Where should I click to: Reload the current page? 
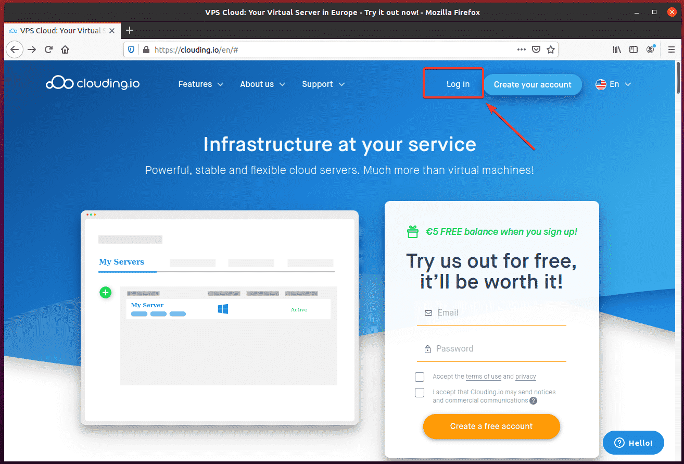click(x=48, y=49)
